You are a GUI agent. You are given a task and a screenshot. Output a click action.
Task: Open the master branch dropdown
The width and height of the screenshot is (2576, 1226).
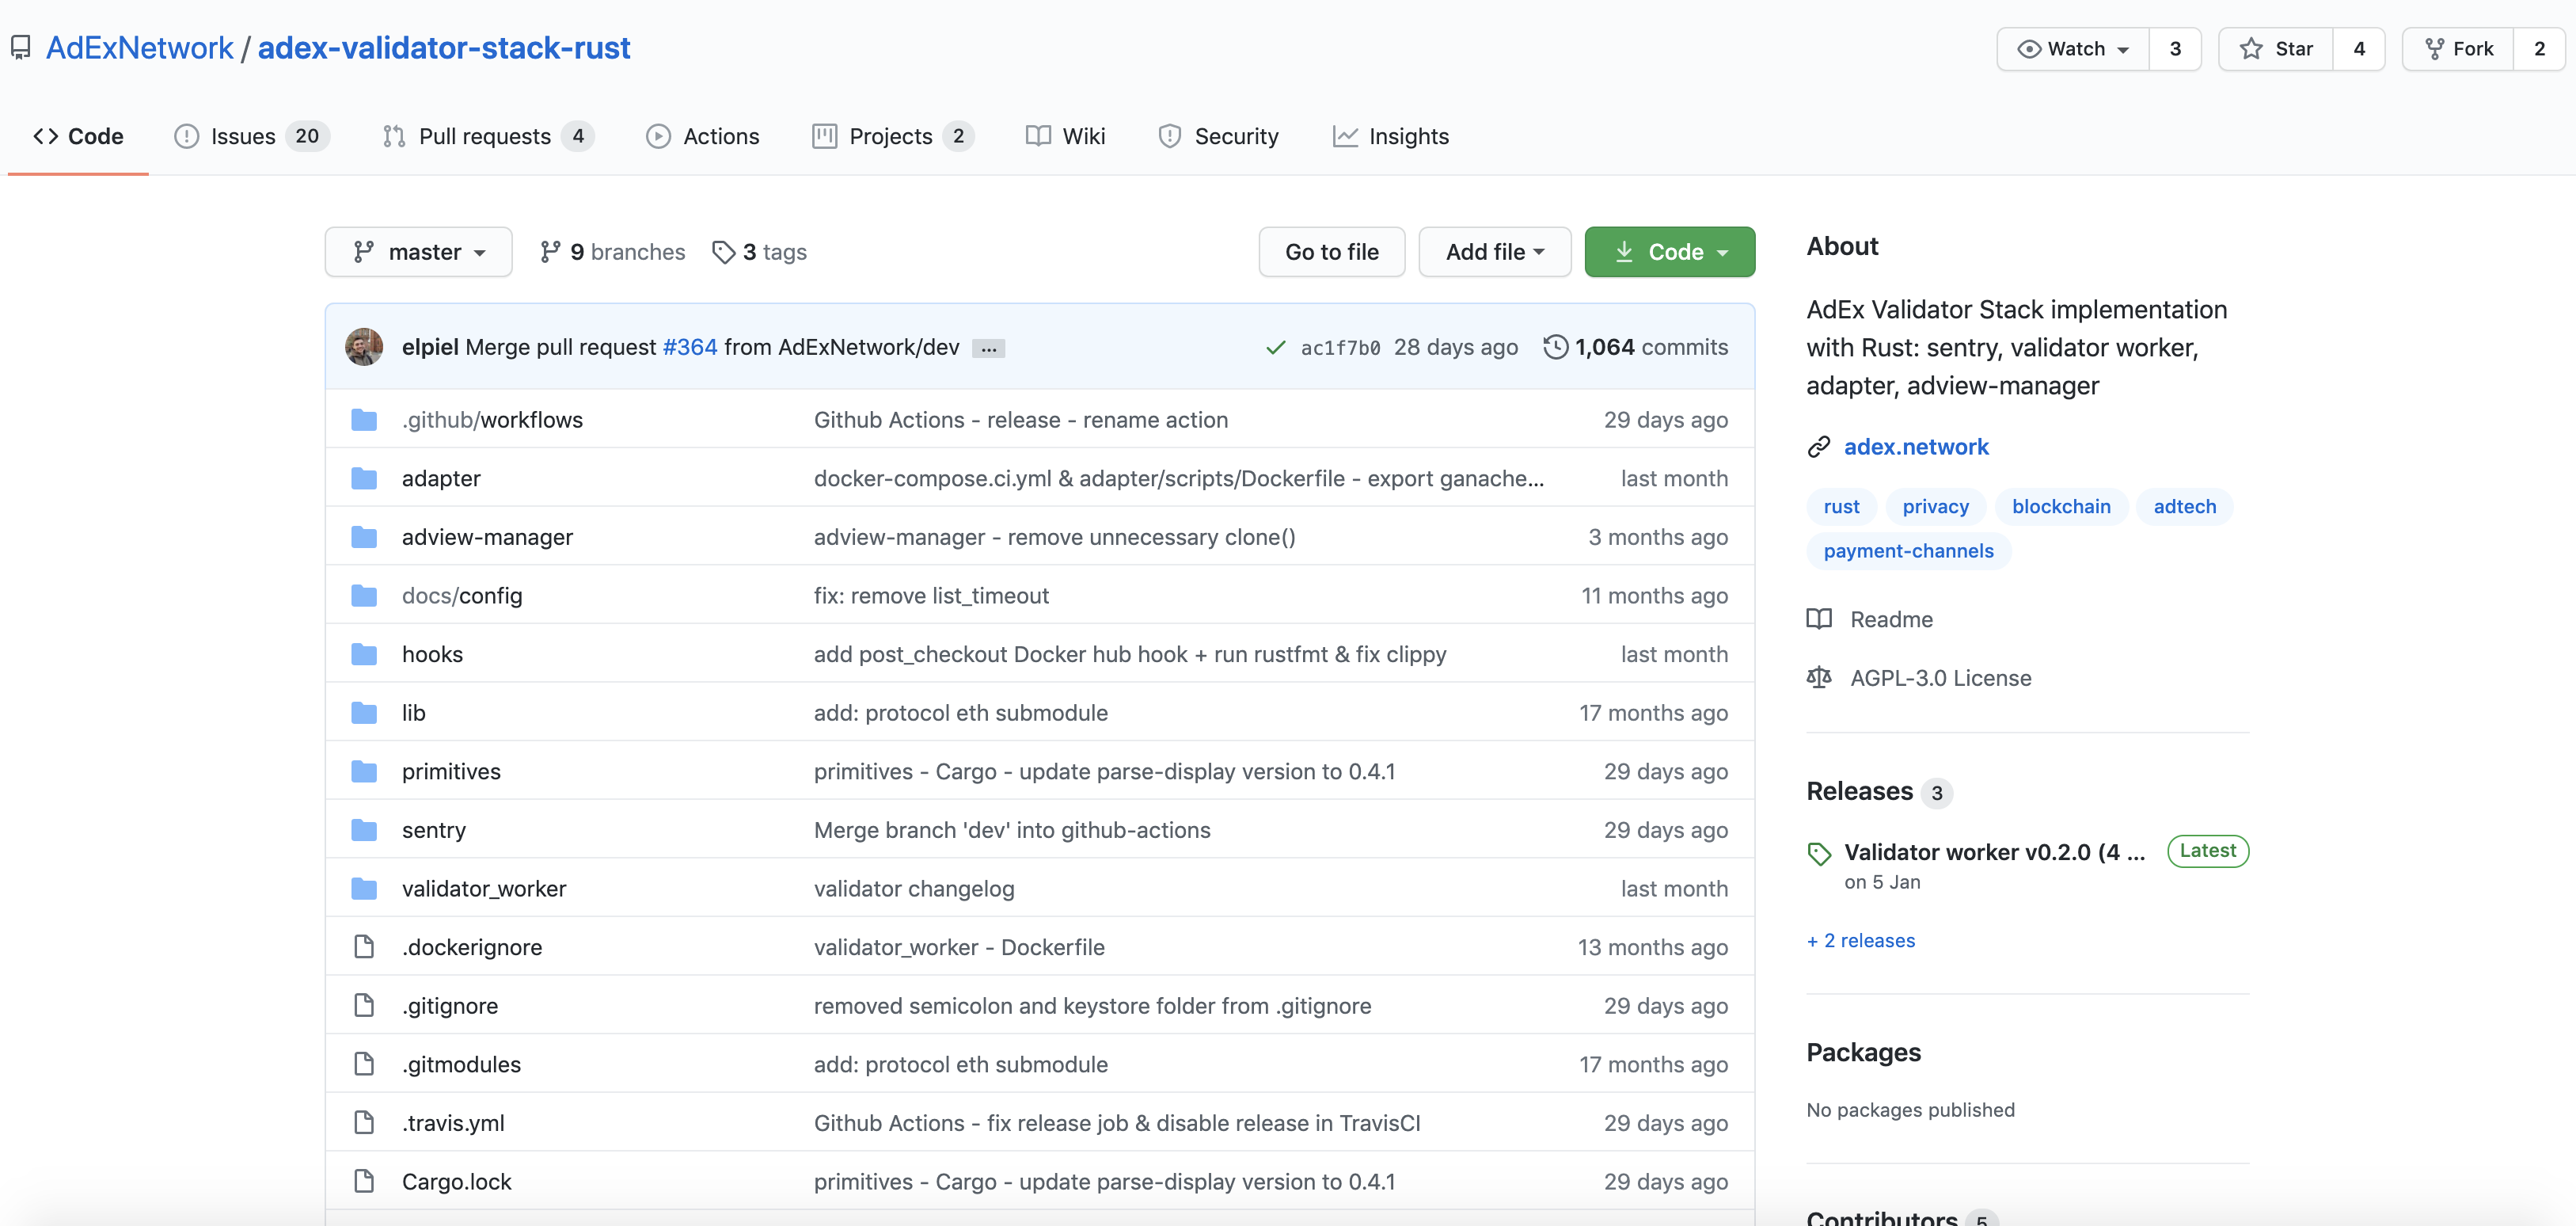coord(418,251)
